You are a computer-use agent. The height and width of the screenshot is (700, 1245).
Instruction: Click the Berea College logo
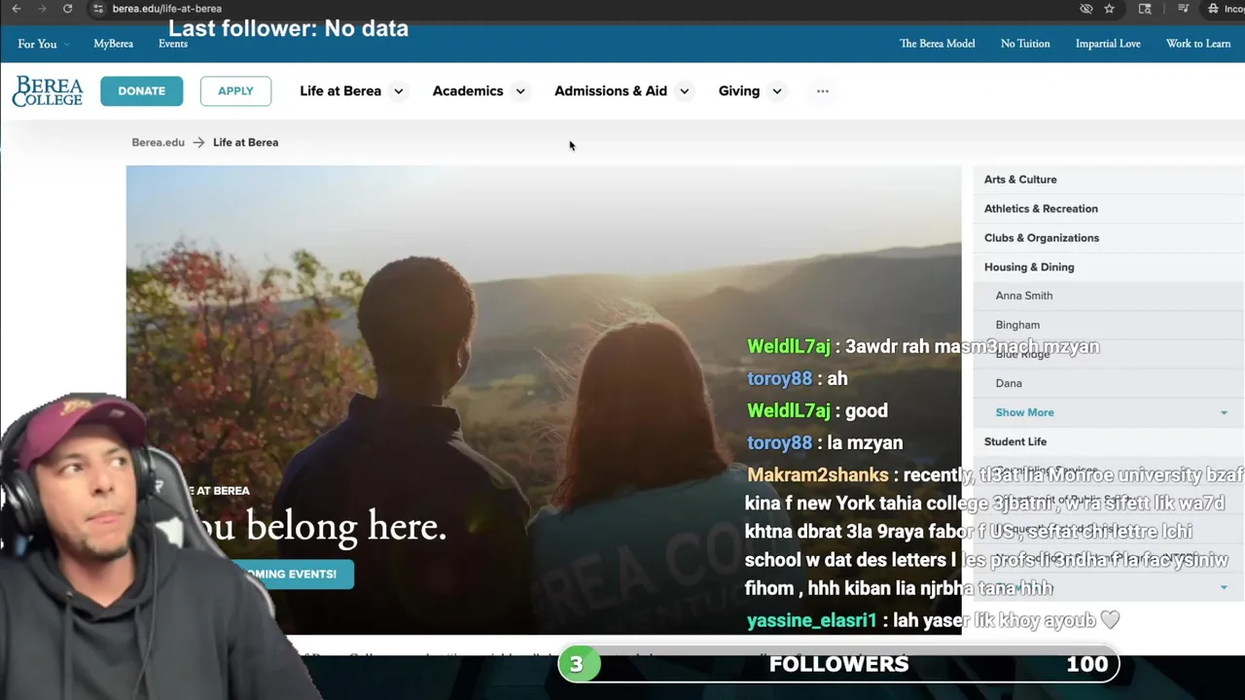pos(48,91)
